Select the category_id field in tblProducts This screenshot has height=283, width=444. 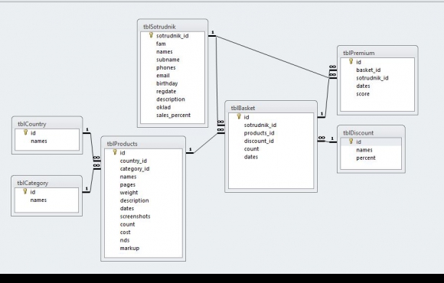click(135, 169)
